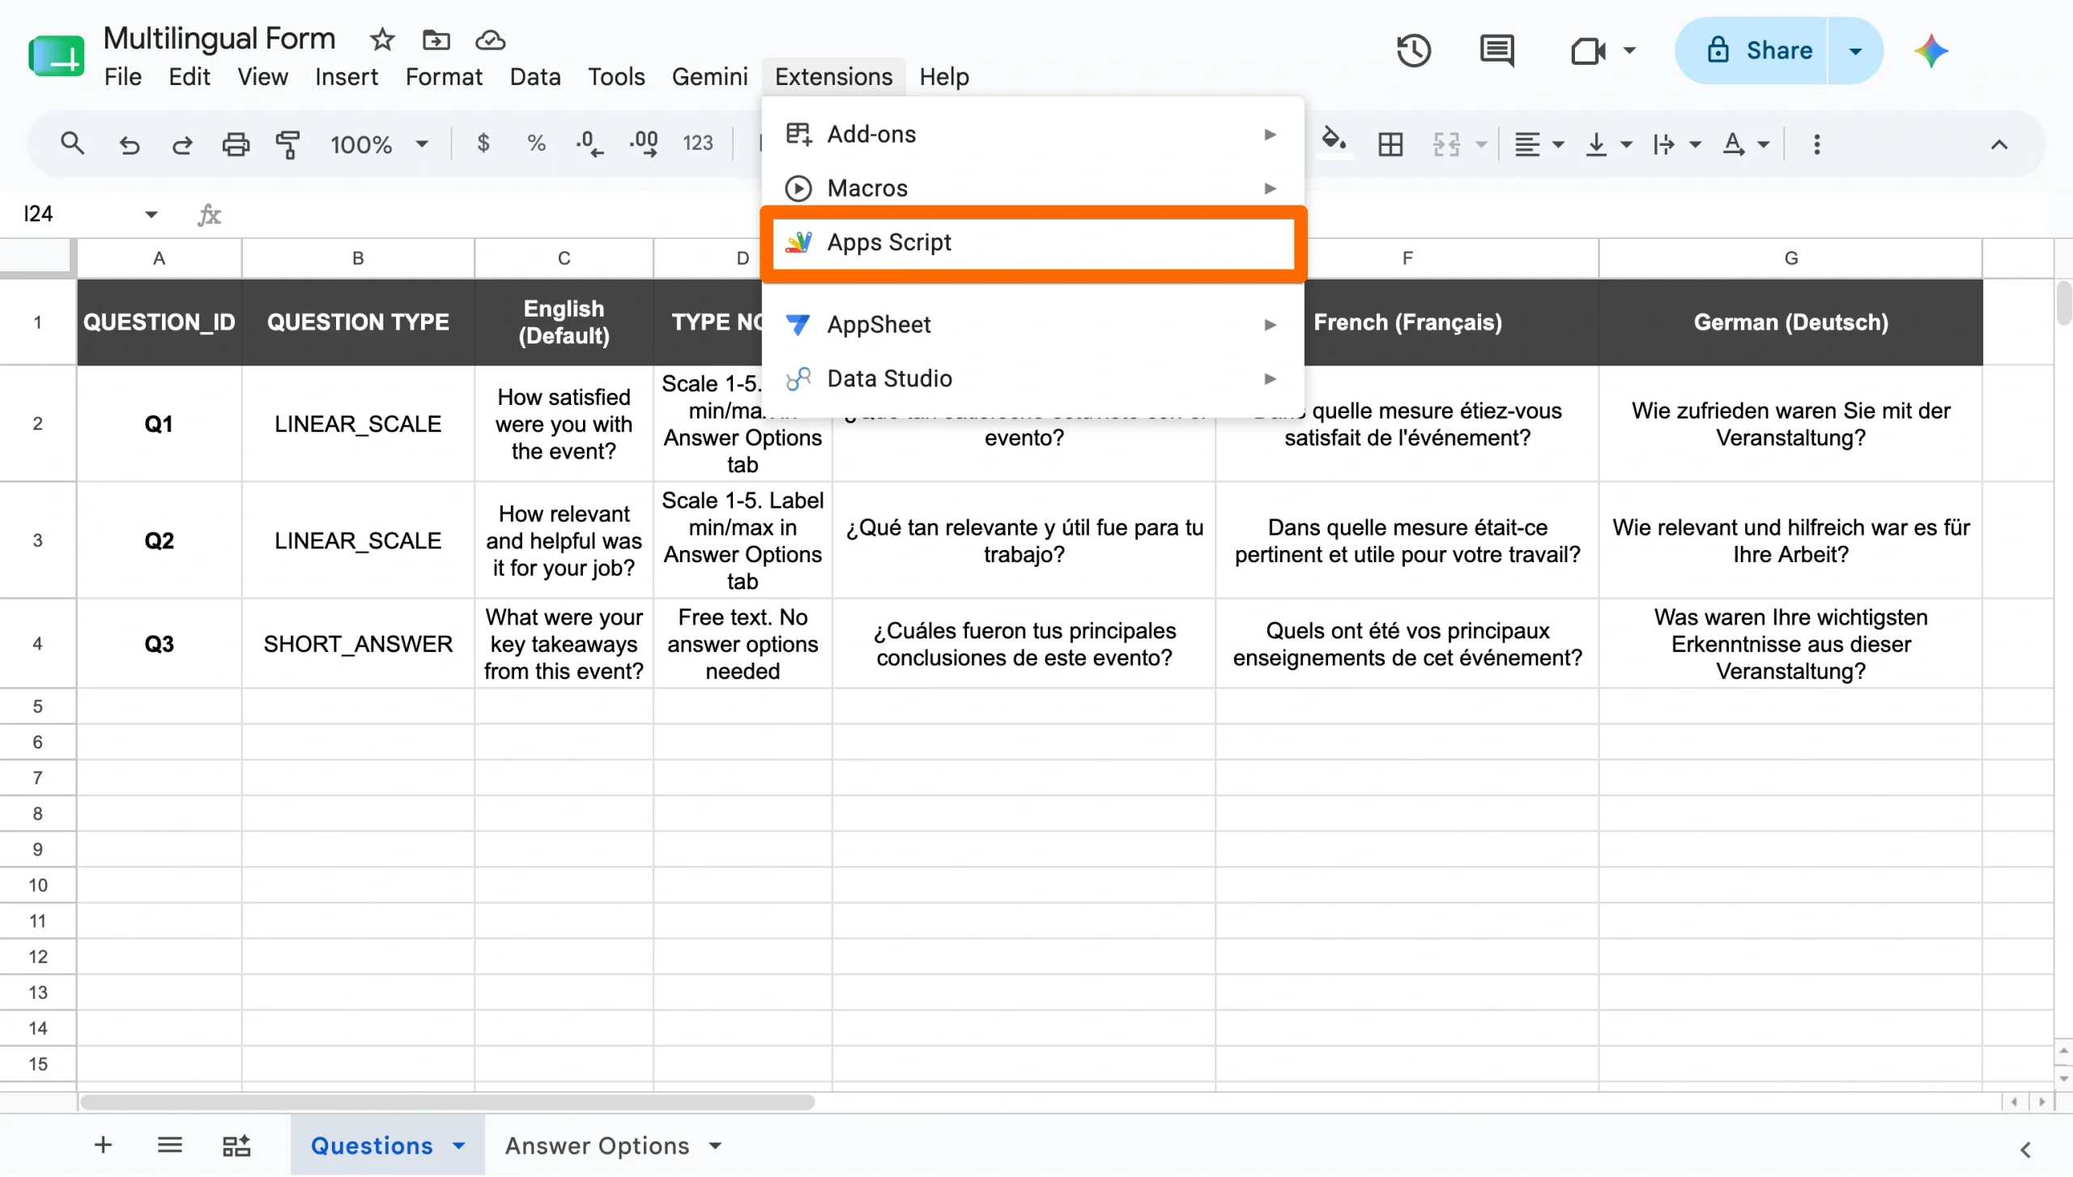The image size is (2073, 1177).
Task: Open the all sheets list icon
Action: tap(169, 1145)
